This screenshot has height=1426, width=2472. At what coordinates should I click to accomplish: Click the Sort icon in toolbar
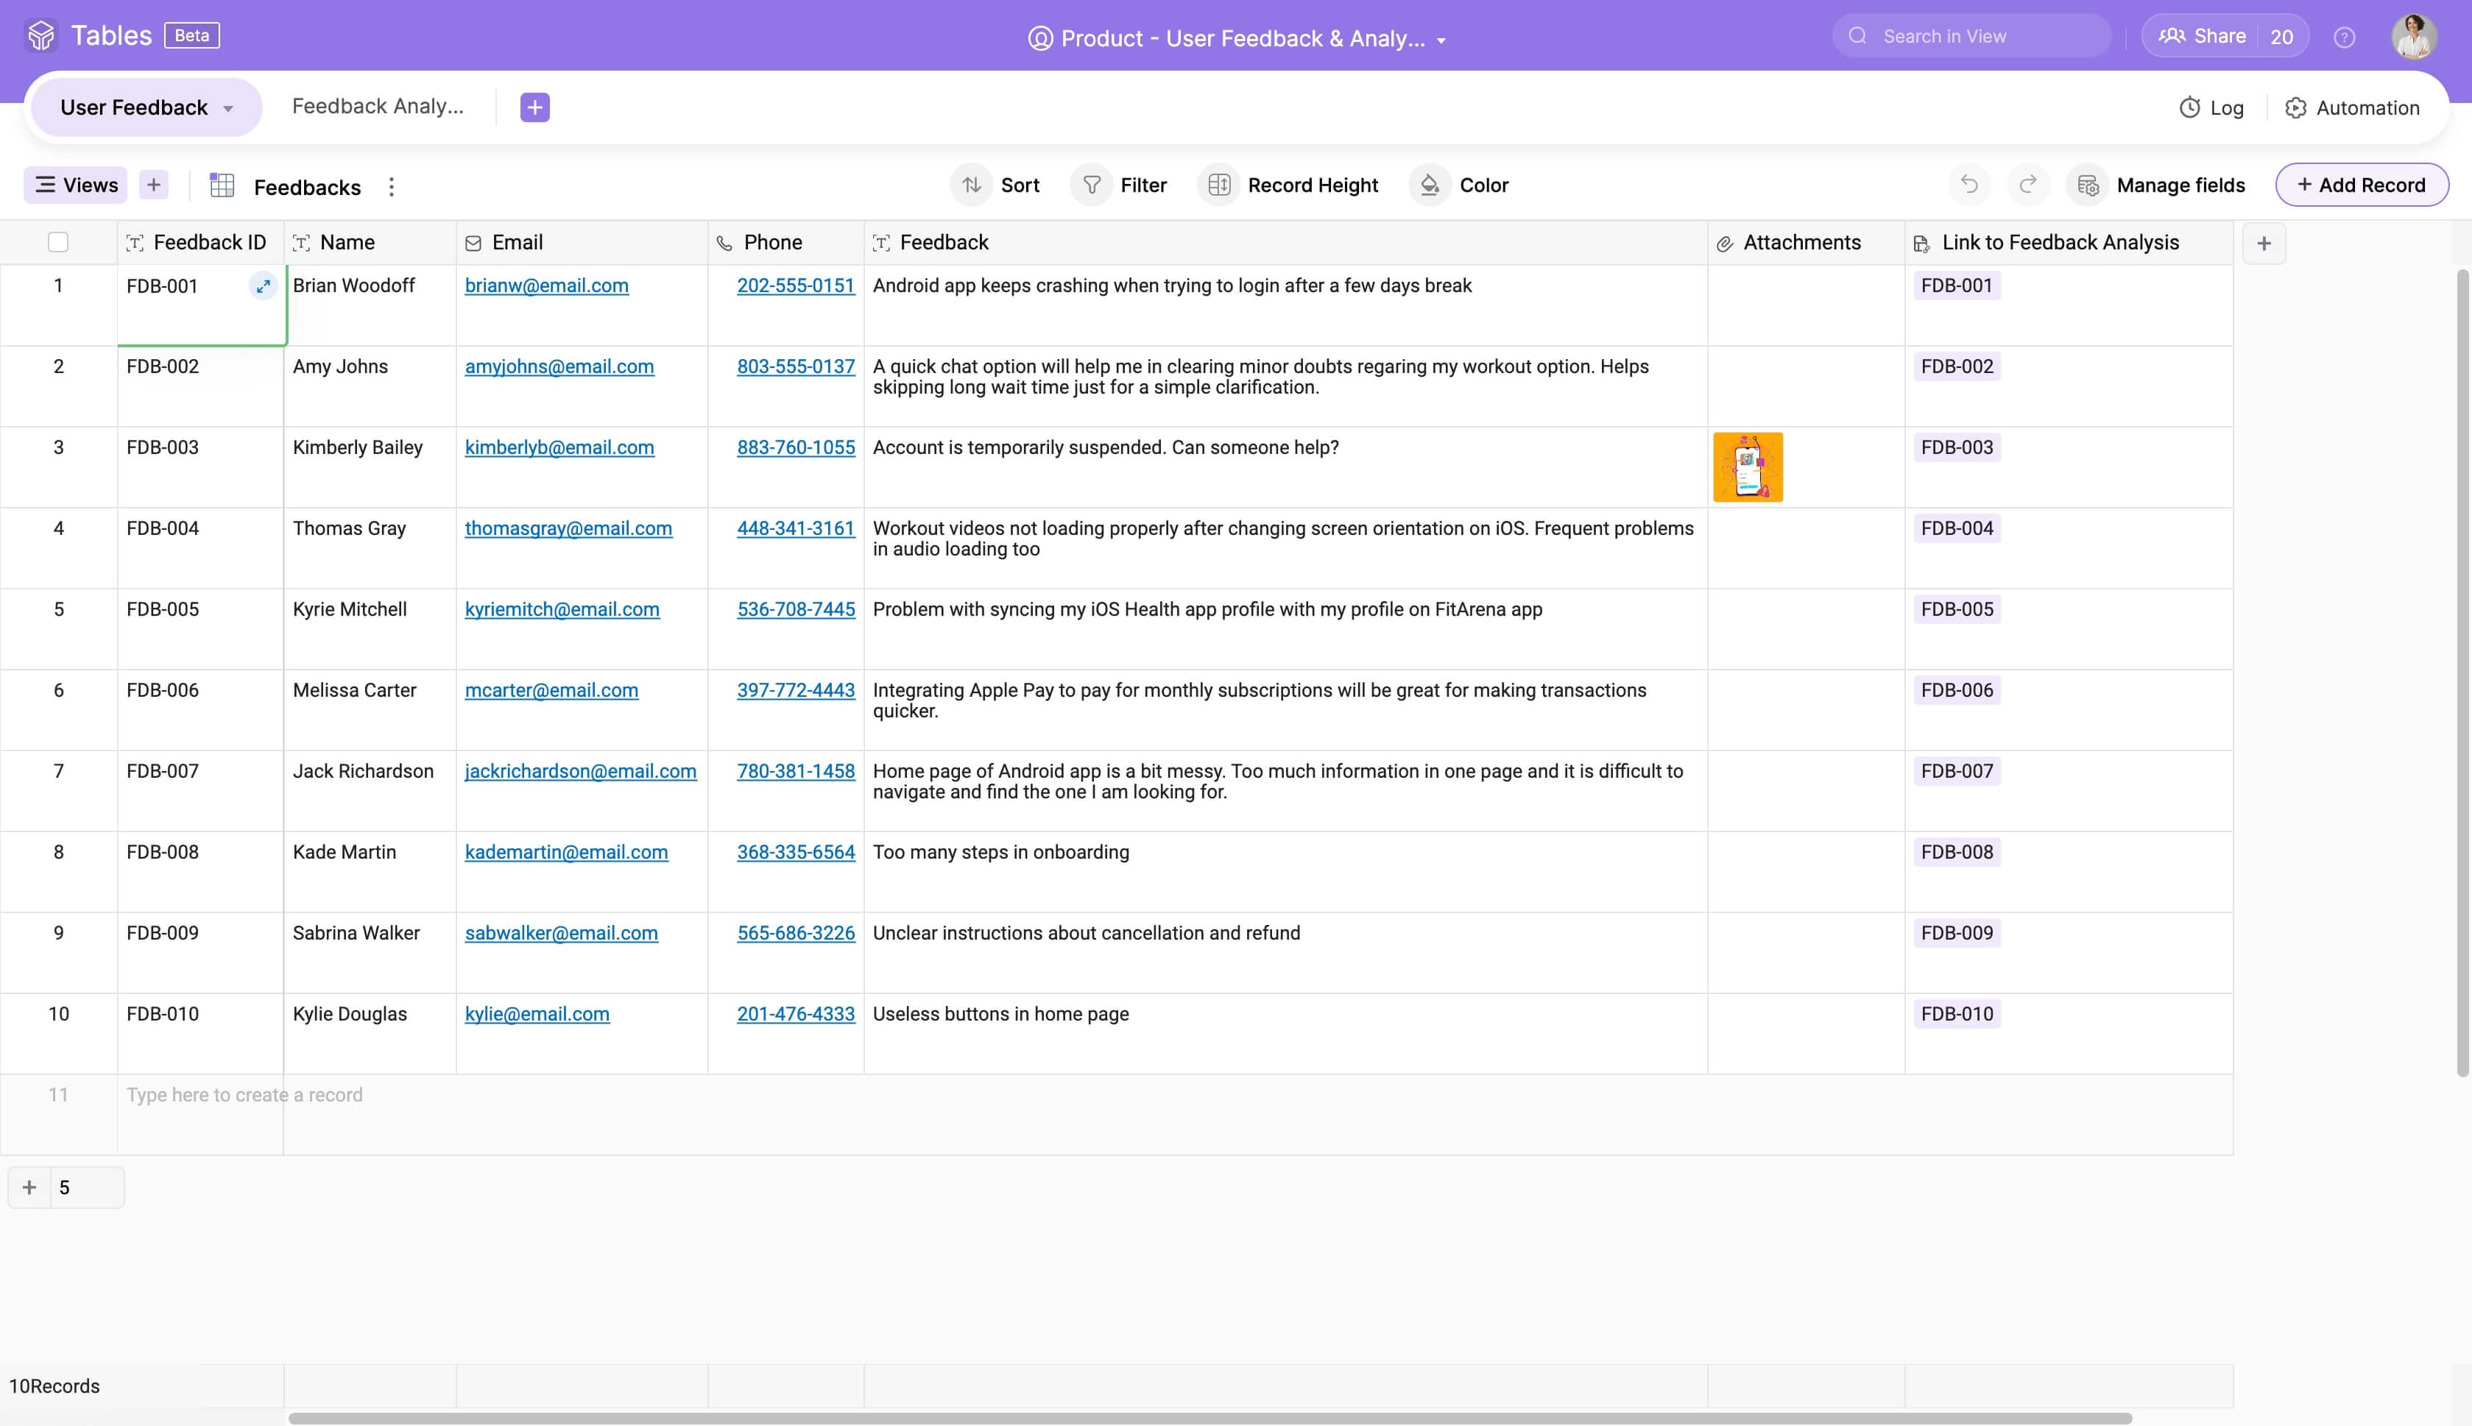pyautogui.click(x=971, y=185)
